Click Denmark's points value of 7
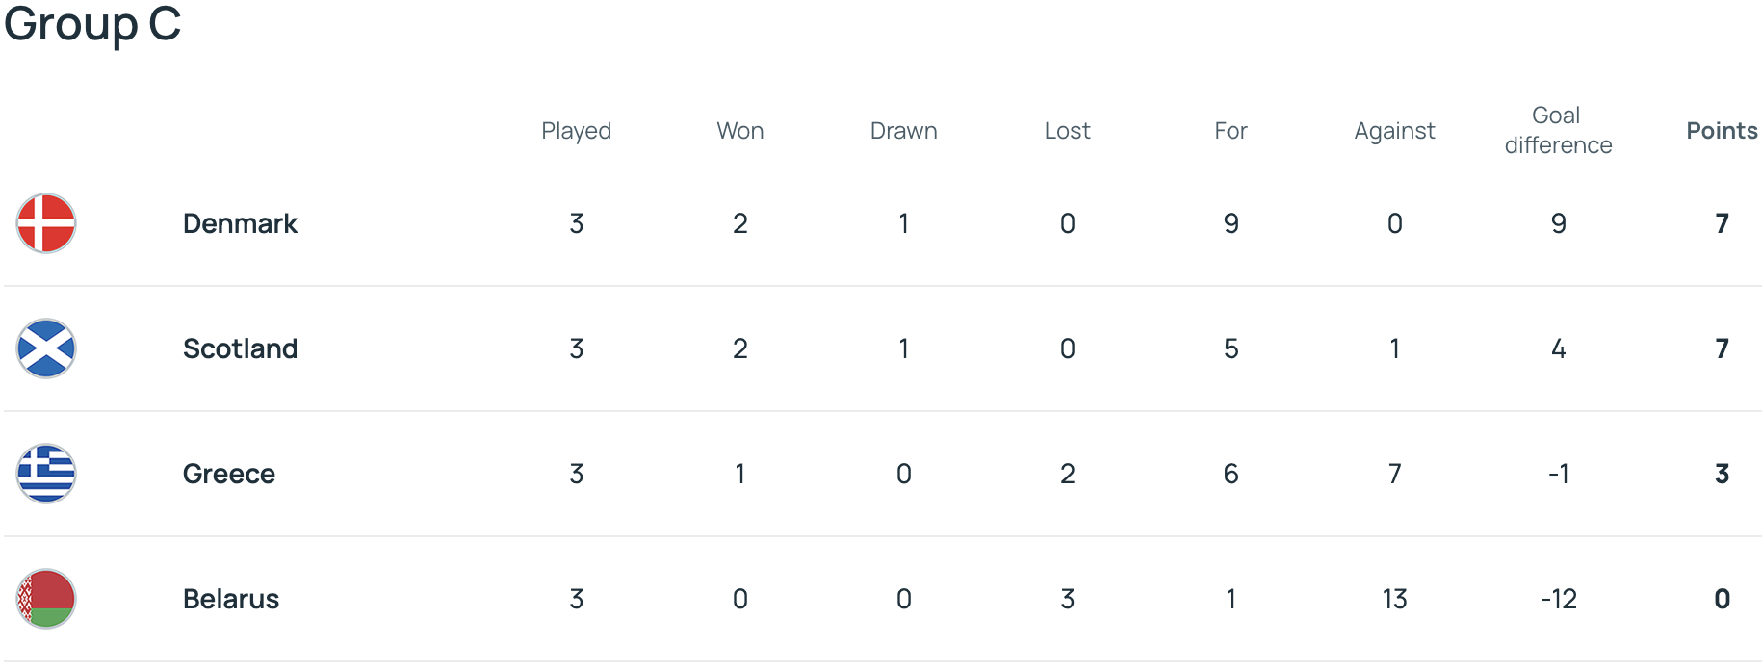 (x=1722, y=223)
